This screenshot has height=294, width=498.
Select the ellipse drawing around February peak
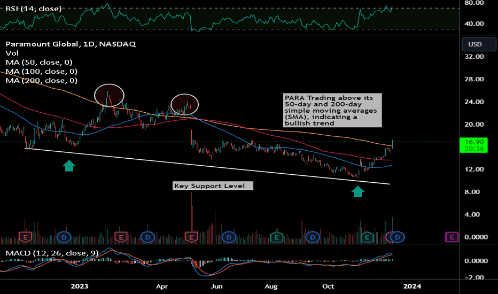pos(109,95)
